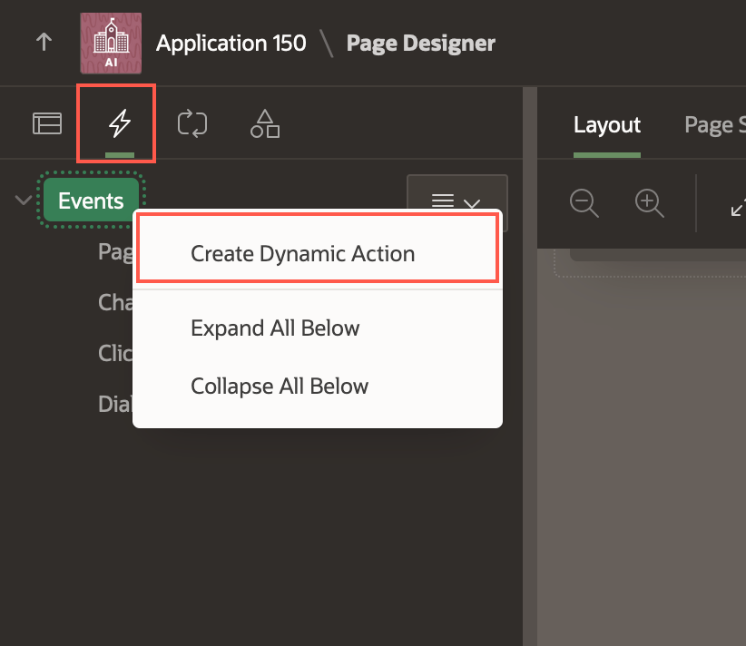Select Collapse All Below in the menu

point(279,386)
